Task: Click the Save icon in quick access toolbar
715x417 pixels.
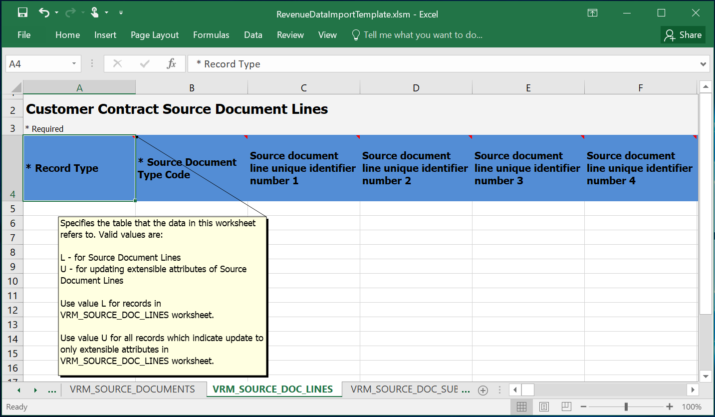Action: pos(22,13)
